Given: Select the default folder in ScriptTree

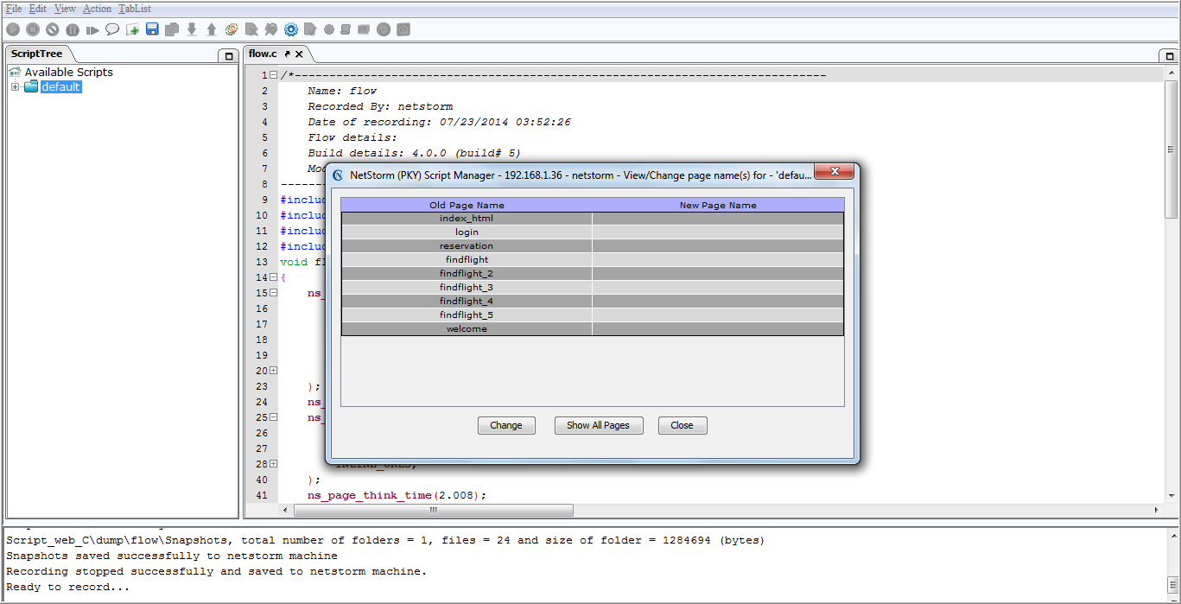Looking at the screenshot, I should click(60, 87).
